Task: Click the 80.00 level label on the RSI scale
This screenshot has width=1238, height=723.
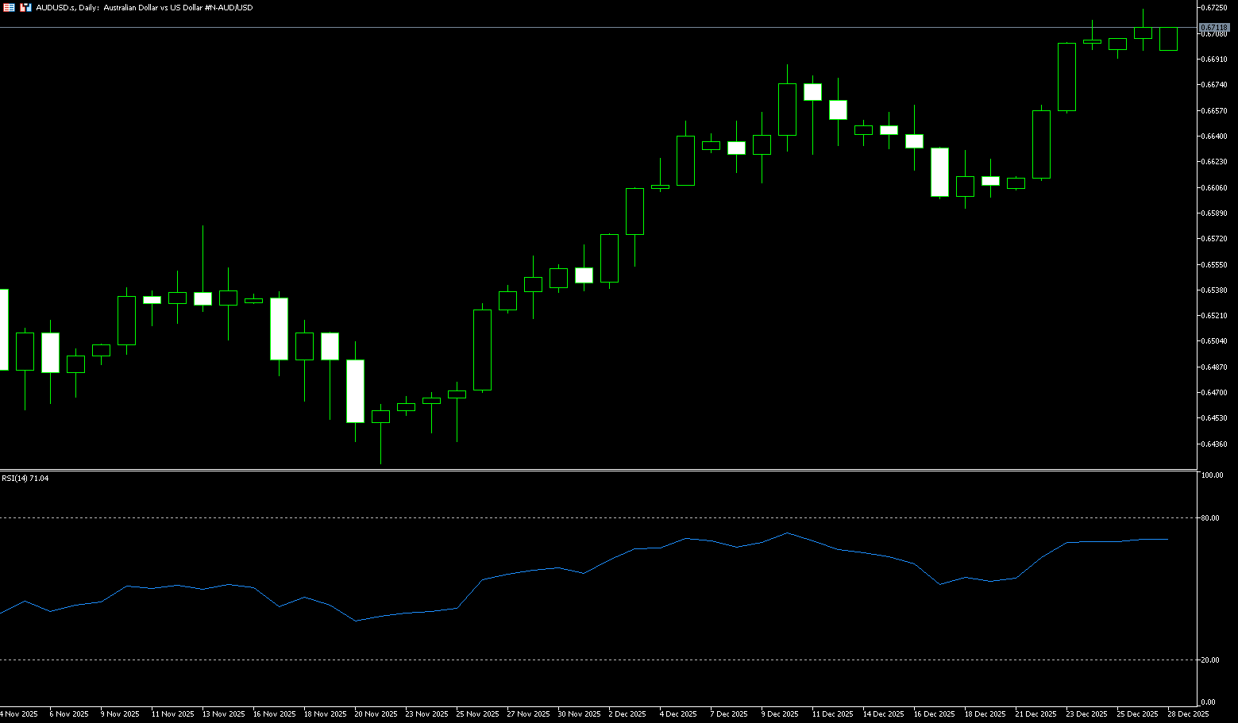Action: tap(1210, 518)
